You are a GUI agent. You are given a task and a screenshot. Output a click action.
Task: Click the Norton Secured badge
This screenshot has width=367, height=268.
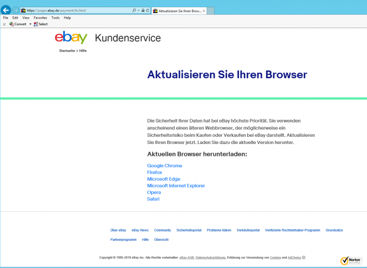click(x=352, y=261)
